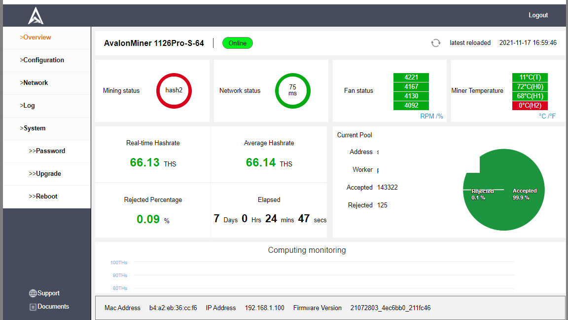This screenshot has height=320, width=568.
Task: Click rejected percentage value 0.09
Action: (148, 219)
